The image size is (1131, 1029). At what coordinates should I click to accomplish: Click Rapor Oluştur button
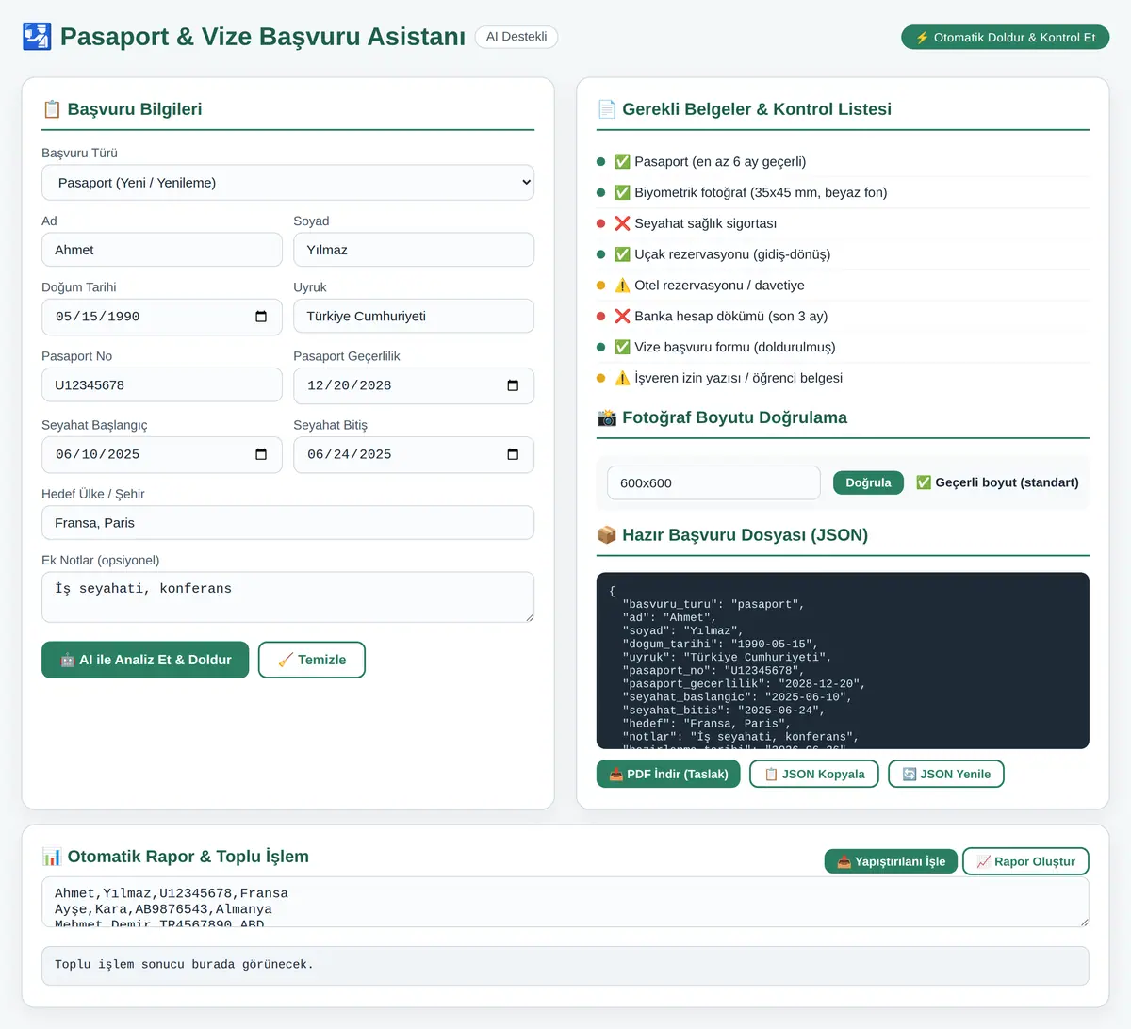point(1025,861)
